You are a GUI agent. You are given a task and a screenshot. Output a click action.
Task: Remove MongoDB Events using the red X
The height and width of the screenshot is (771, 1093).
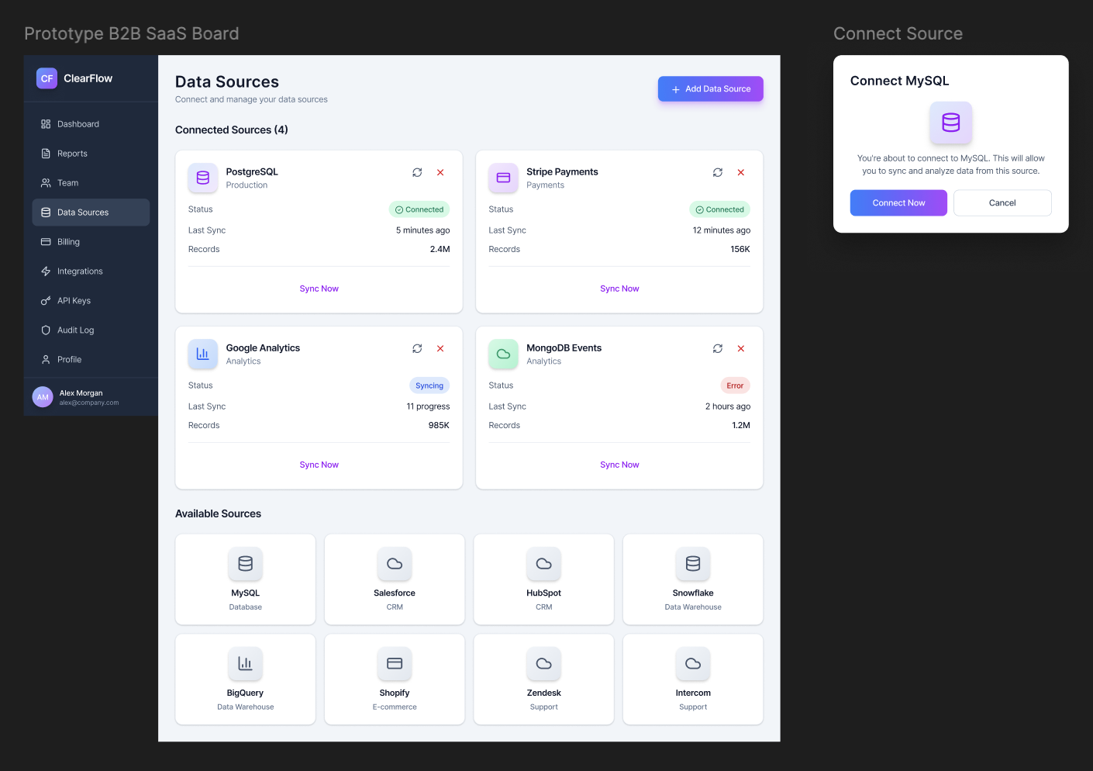tap(741, 348)
